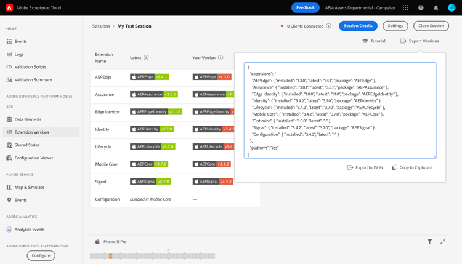Click the Logs icon in sidebar
This screenshot has height=264, width=462.
pyautogui.click(x=9, y=54)
